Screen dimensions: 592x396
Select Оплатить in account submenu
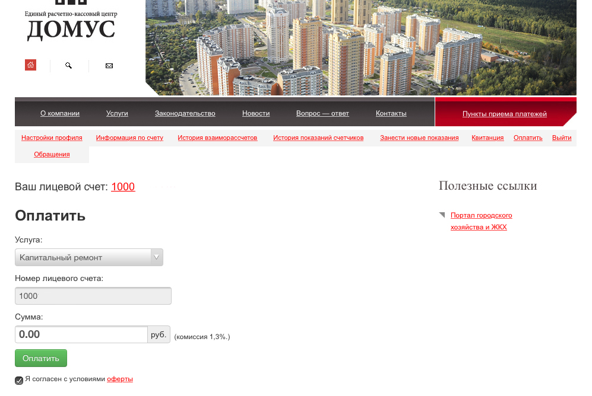coord(528,138)
